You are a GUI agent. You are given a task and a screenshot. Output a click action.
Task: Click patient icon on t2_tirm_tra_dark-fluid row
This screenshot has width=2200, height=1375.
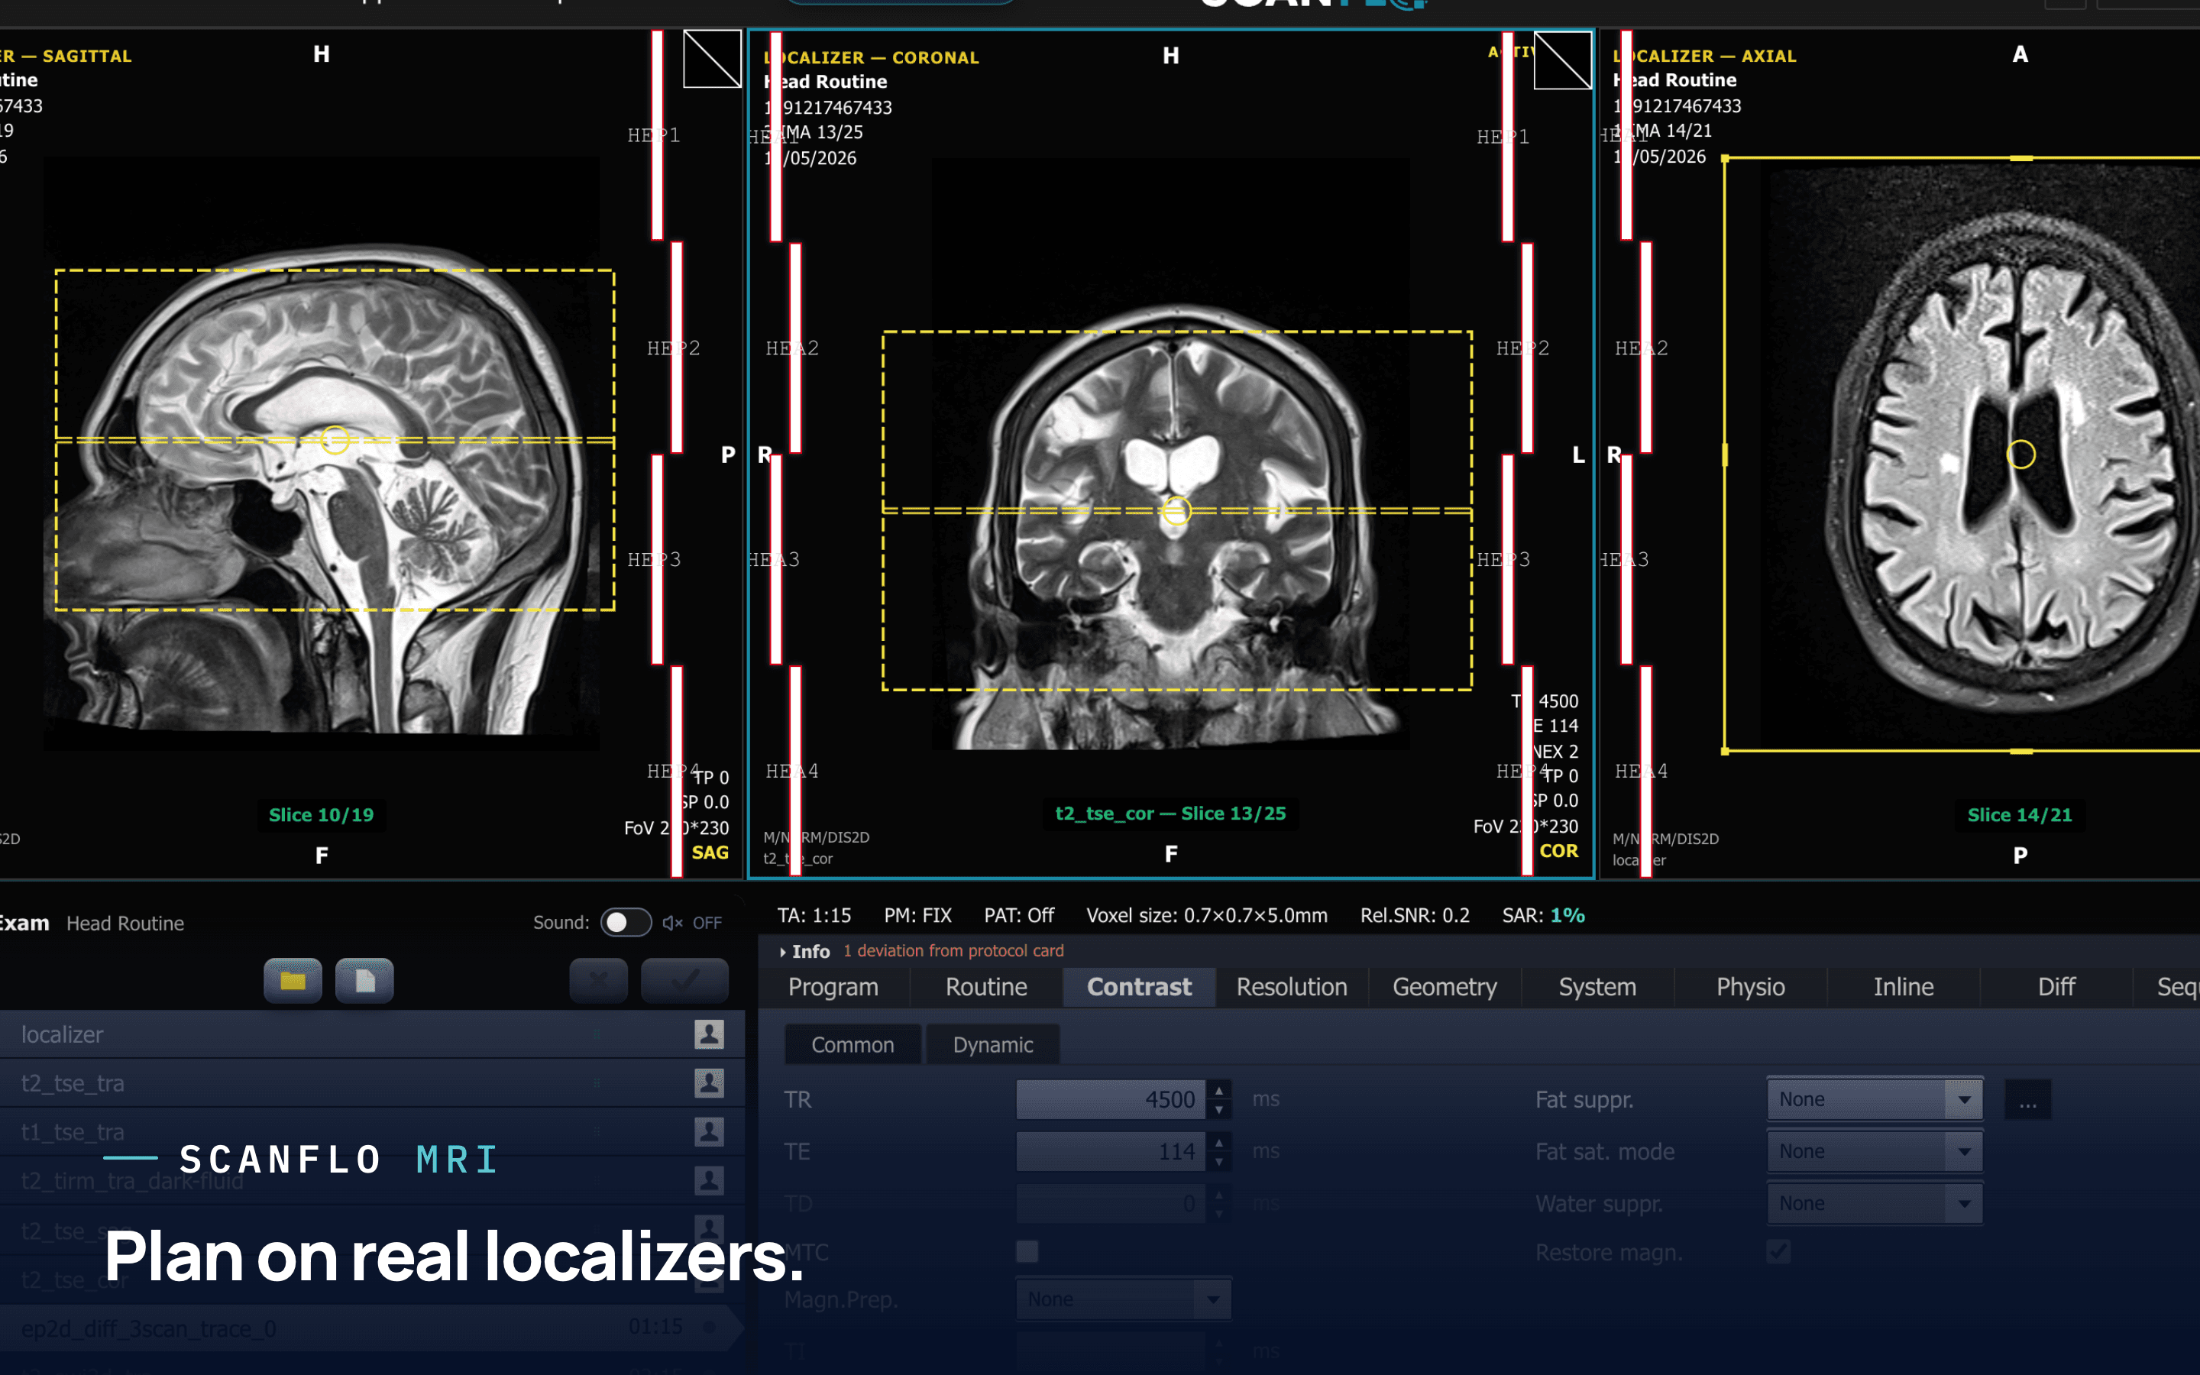pos(709,1180)
